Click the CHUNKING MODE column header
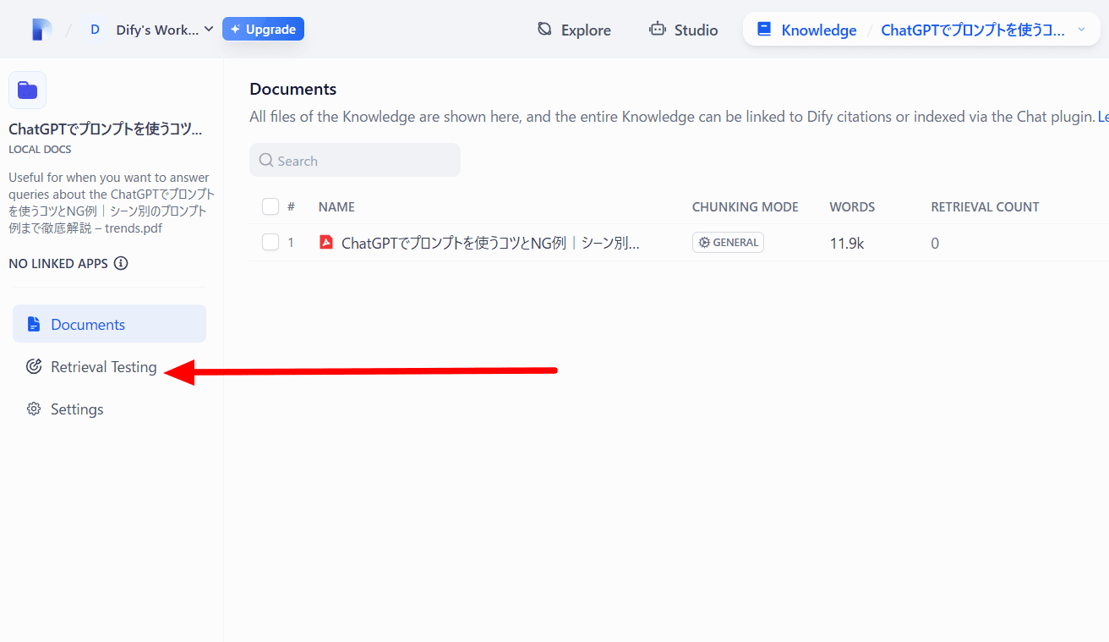1109x642 pixels. (x=746, y=206)
